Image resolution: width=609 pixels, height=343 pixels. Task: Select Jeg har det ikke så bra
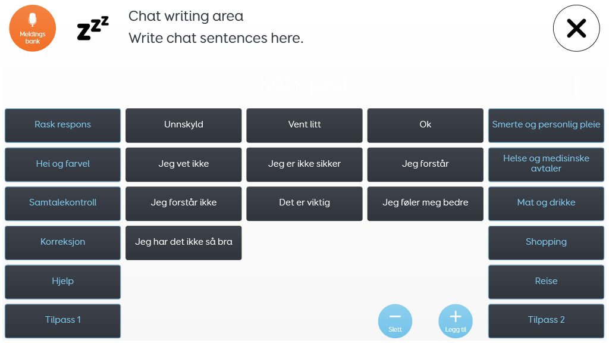point(184,243)
